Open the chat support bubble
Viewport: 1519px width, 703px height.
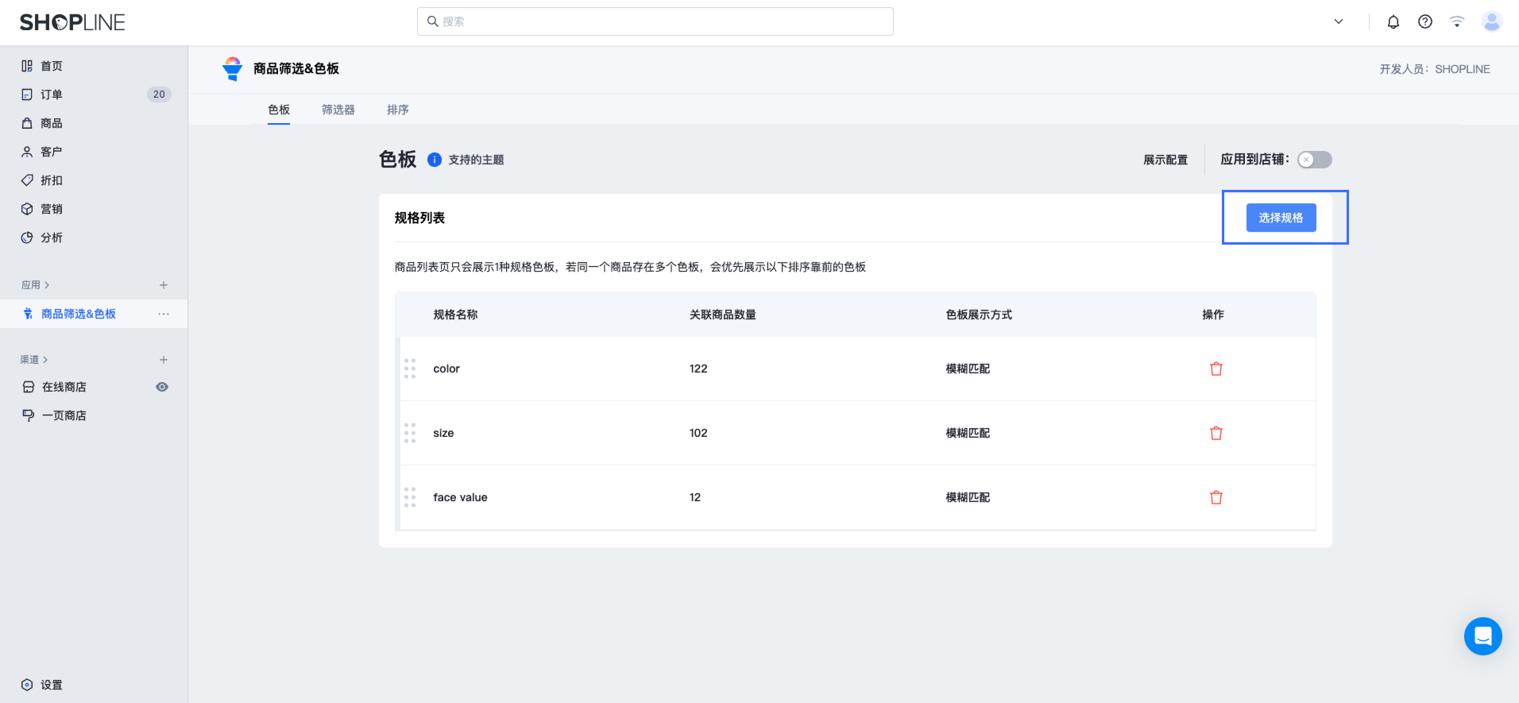coord(1483,636)
